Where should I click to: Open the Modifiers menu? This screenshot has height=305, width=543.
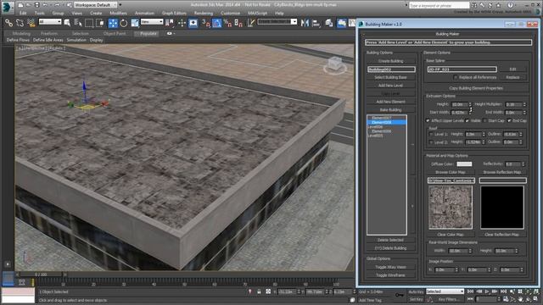point(118,14)
